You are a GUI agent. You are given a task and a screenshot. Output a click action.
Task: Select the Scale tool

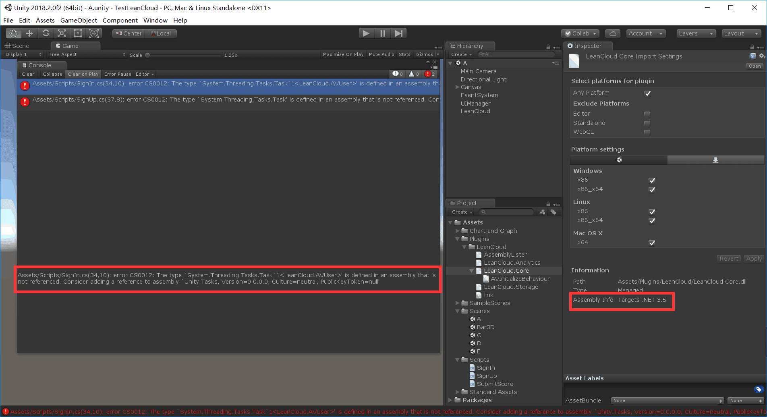(x=62, y=33)
